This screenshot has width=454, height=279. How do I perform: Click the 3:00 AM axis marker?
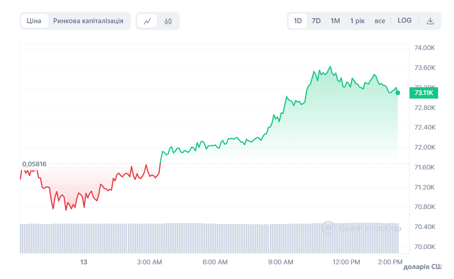[150, 262]
